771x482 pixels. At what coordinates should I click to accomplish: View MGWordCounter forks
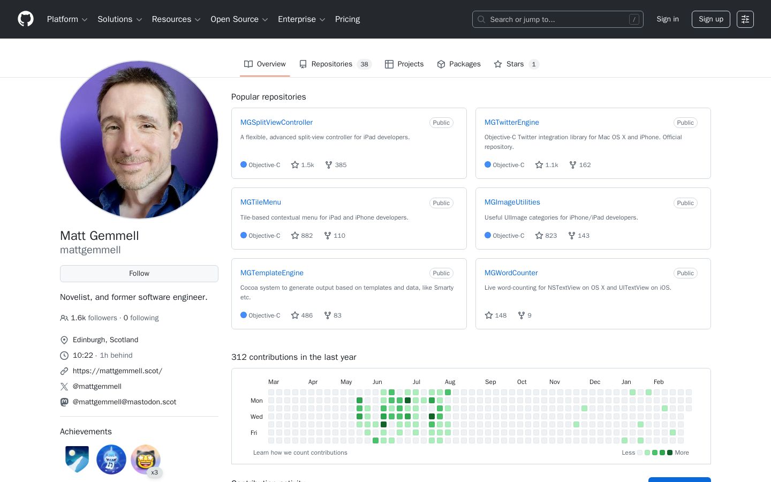tap(525, 315)
